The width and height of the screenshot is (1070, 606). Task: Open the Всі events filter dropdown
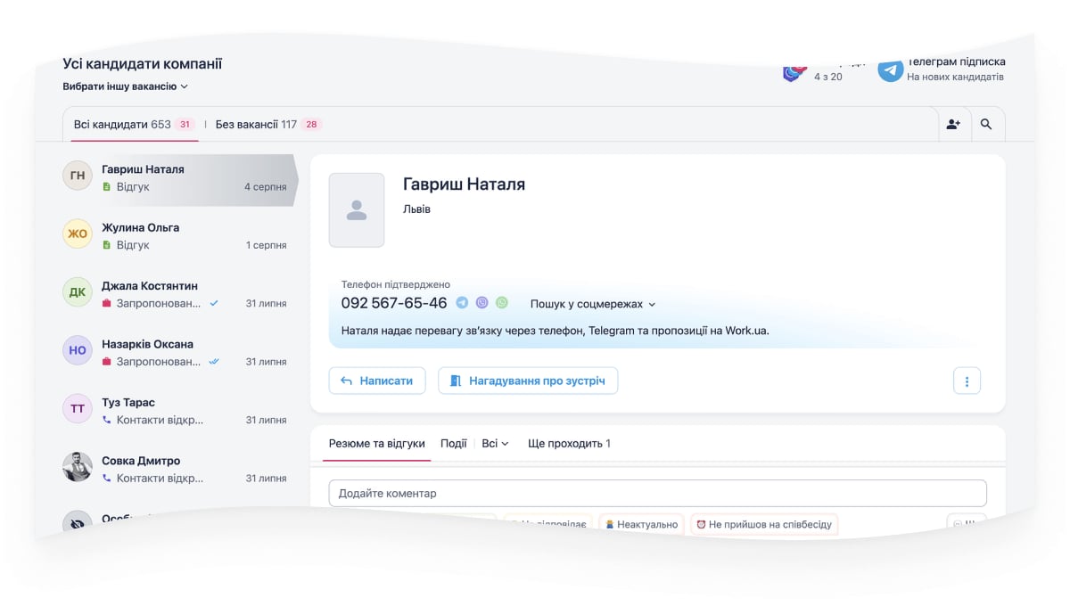coord(495,443)
